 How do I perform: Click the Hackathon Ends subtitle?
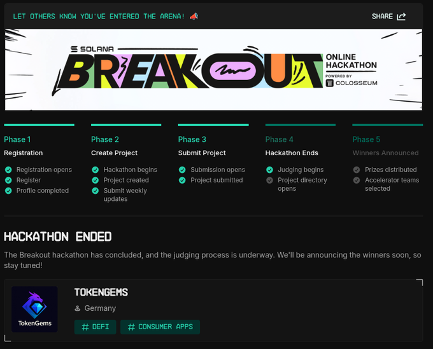pyautogui.click(x=292, y=153)
